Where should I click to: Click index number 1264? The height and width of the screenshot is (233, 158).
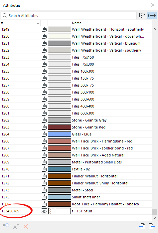[5, 134]
